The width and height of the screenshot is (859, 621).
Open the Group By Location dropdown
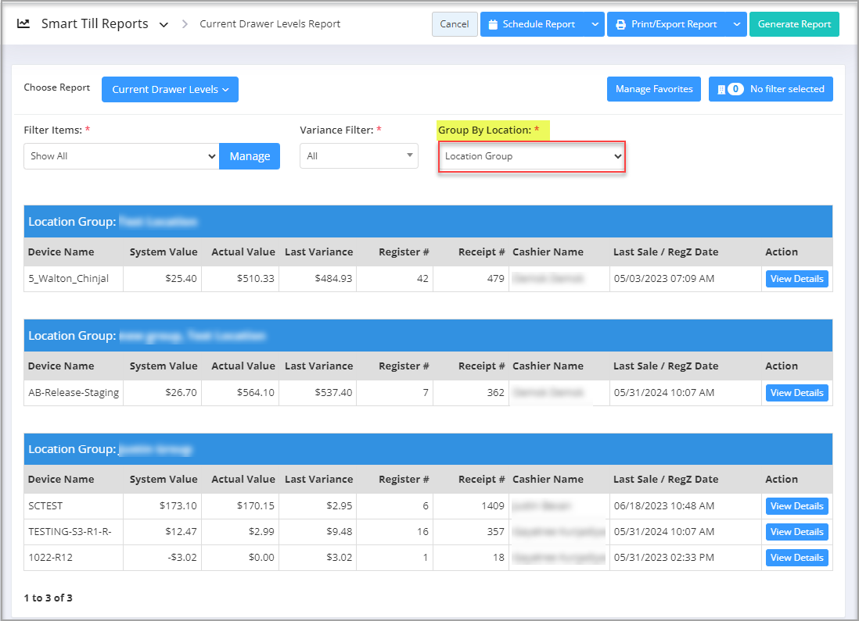tap(531, 156)
